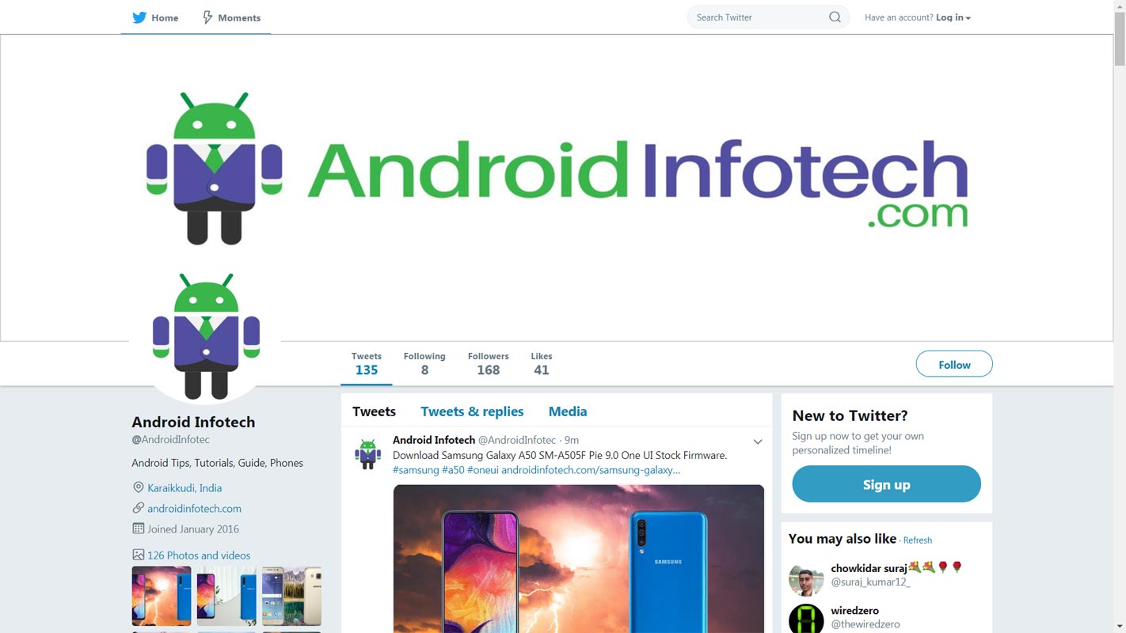This screenshot has width=1126, height=633.
Task: Click the location pin icon
Action: pos(138,487)
